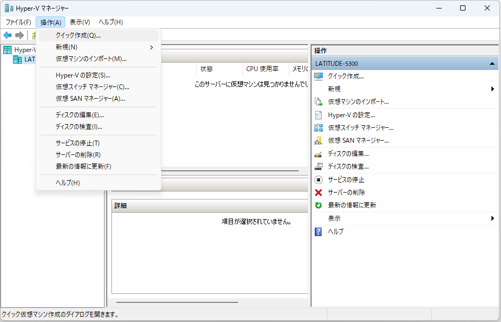The height and width of the screenshot is (322, 501).
Task: Open the 表示(V) menu
Action: pos(80,22)
